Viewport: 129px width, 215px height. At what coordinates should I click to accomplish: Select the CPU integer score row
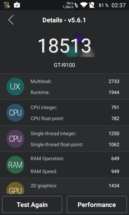click(x=75, y=107)
